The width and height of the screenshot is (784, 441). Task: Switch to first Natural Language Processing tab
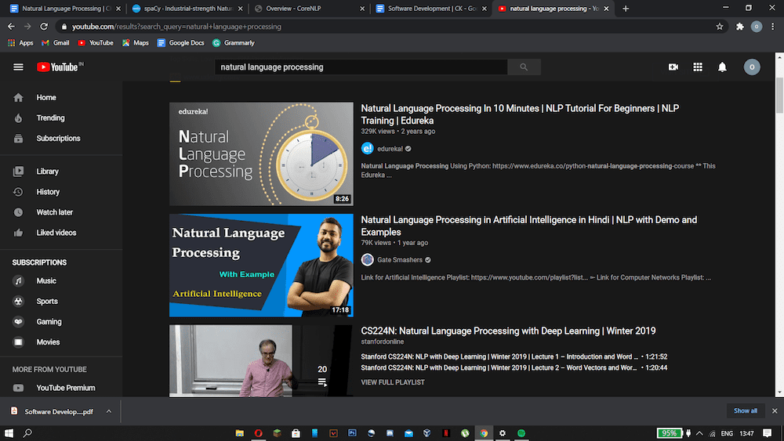[65, 9]
